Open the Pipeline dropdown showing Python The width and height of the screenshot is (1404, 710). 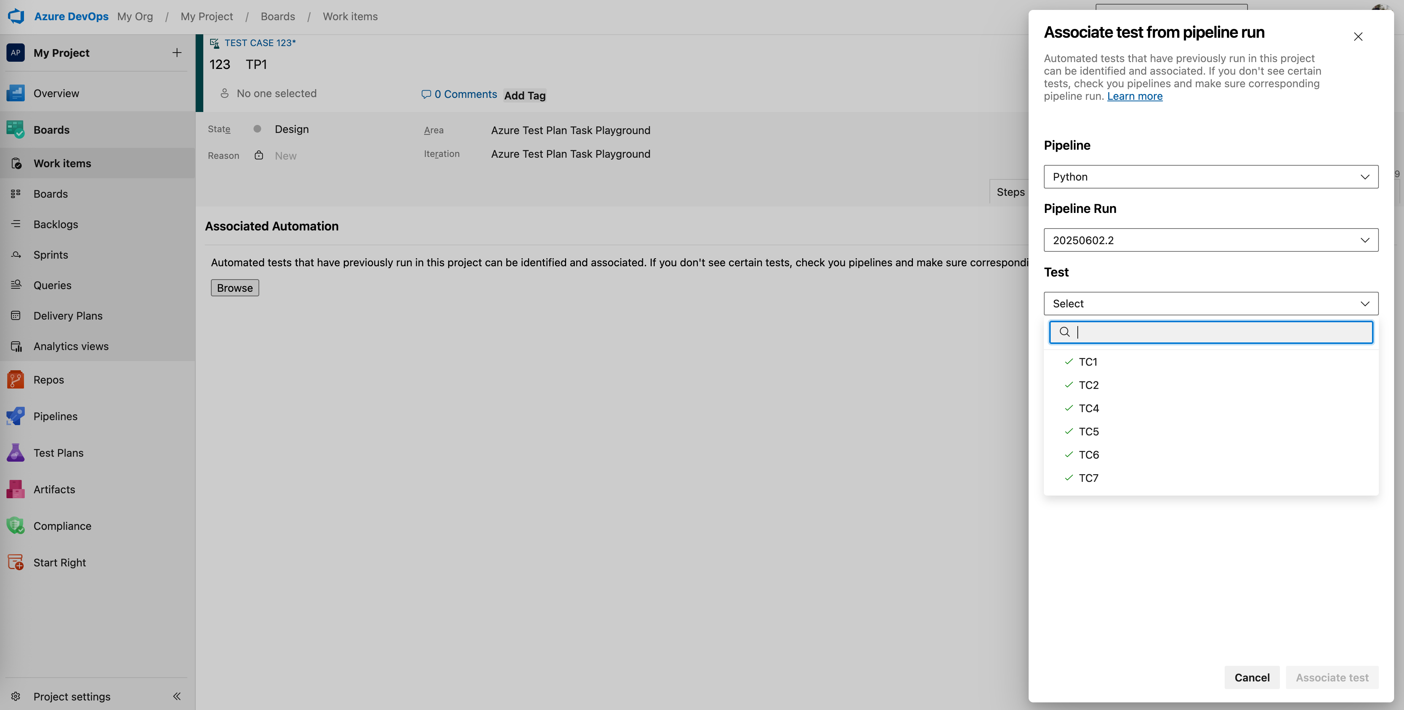coord(1211,176)
